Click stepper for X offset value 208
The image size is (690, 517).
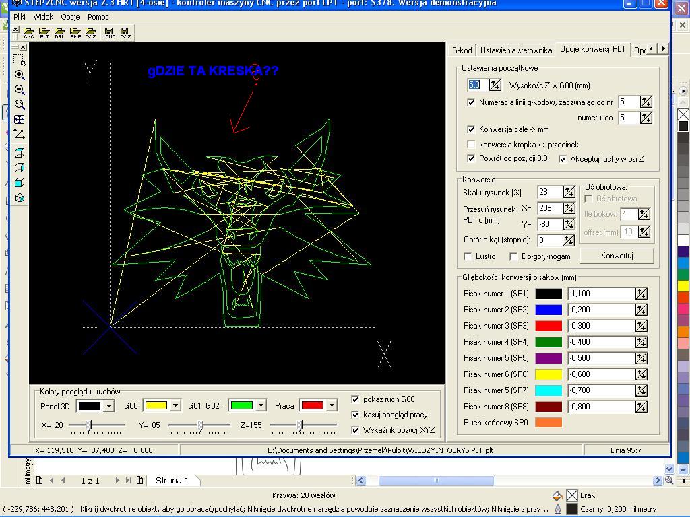[x=569, y=208]
